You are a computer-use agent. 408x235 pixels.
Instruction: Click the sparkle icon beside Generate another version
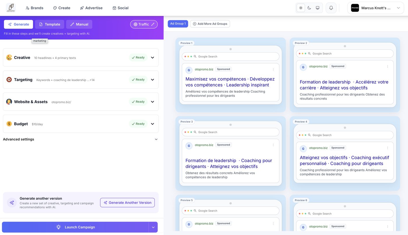pyautogui.click(x=12, y=203)
